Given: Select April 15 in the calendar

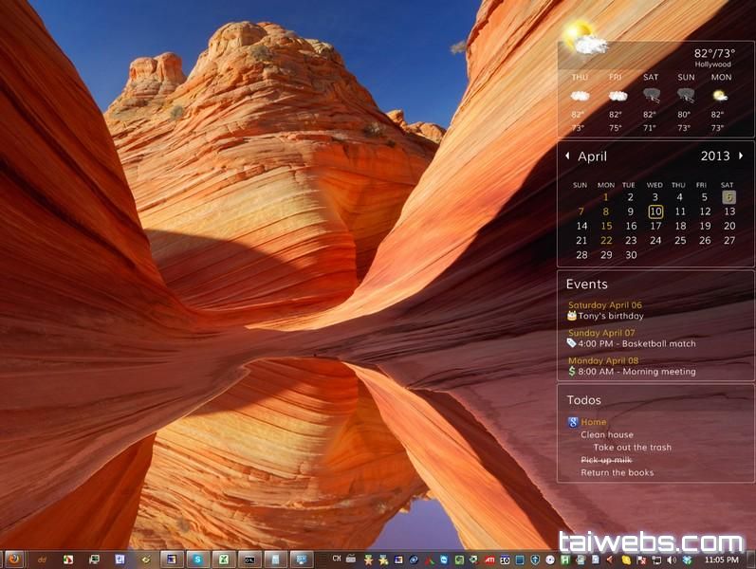Looking at the screenshot, I should tap(606, 226).
